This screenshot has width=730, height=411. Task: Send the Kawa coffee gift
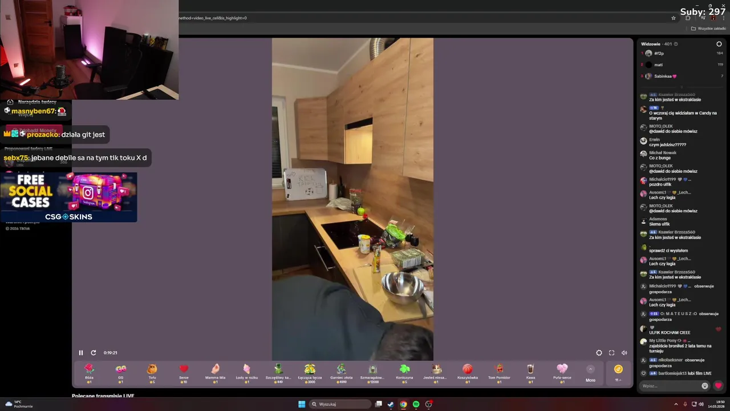point(530,373)
